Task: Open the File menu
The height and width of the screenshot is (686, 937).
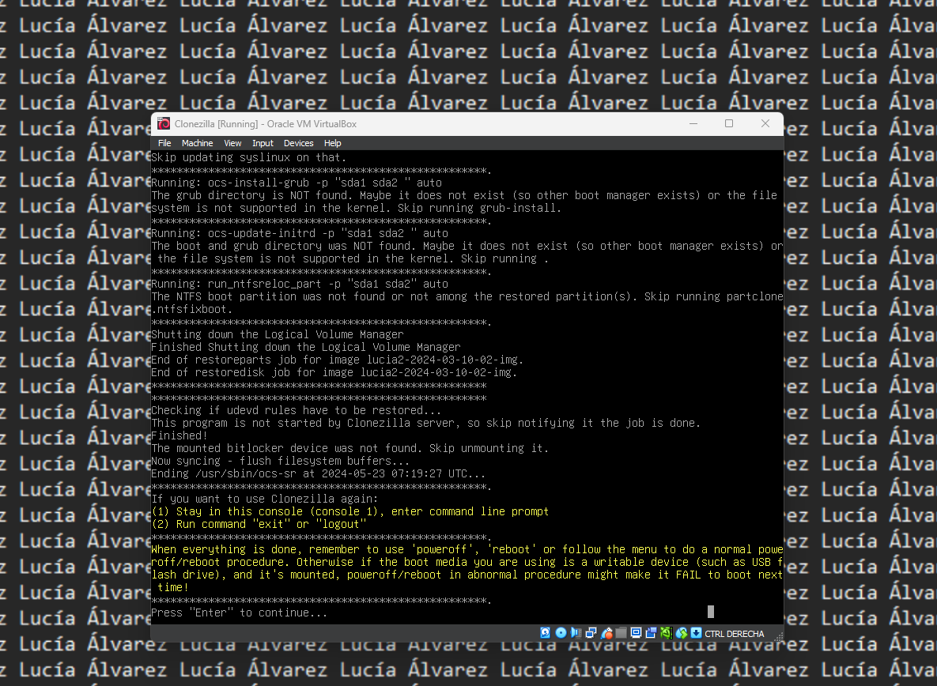Action: [x=164, y=143]
